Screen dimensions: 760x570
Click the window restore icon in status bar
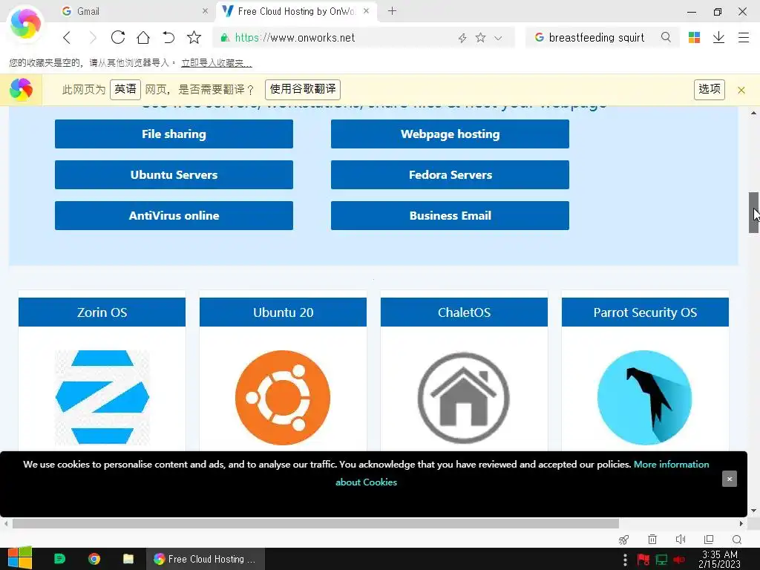pyautogui.click(x=709, y=540)
